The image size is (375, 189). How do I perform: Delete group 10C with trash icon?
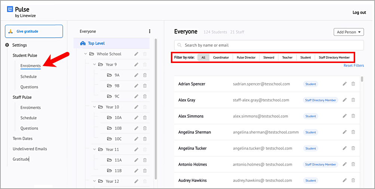click(x=145, y=139)
